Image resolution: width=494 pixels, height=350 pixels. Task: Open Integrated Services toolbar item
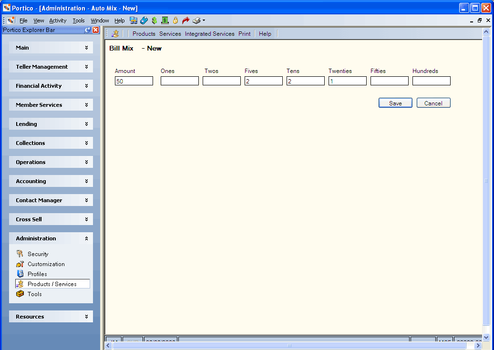click(x=209, y=34)
